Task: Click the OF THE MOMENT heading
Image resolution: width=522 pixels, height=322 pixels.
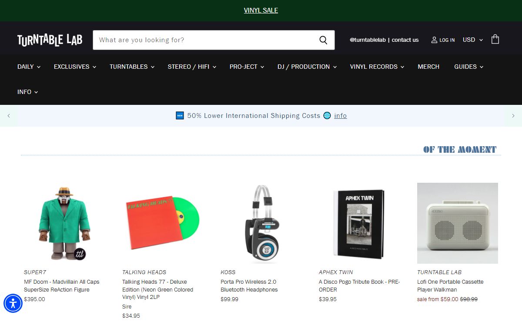Action: [x=460, y=150]
